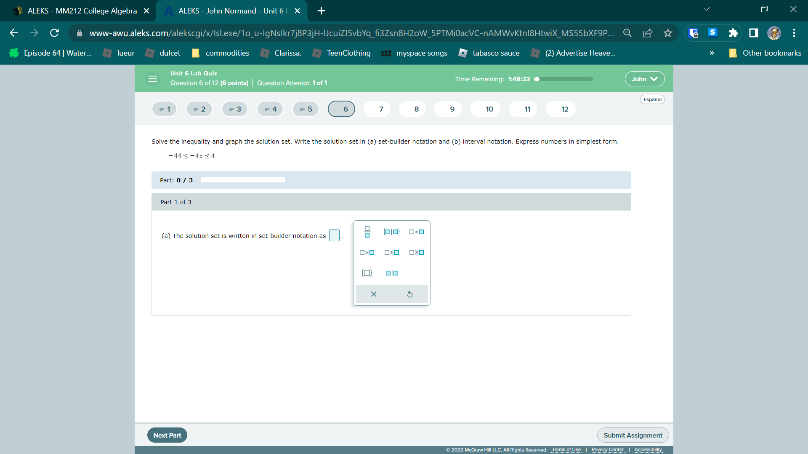Go to question 11
The height and width of the screenshot is (454, 808).
tap(523, 109)
